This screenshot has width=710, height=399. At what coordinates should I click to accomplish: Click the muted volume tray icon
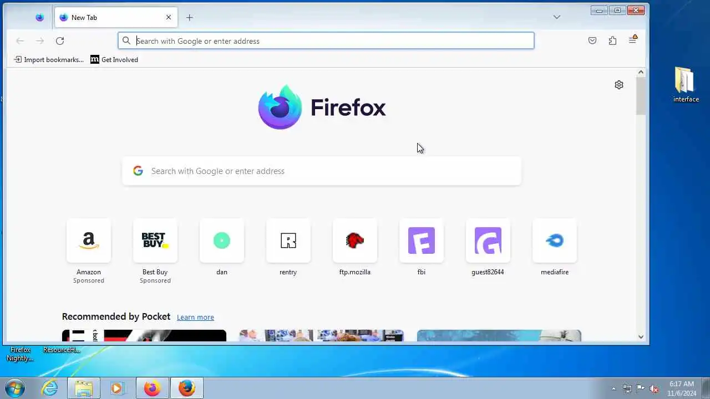[x=654, y=388]
